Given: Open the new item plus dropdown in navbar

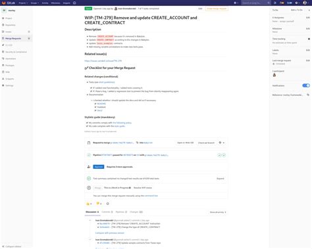Looking at the screenshot, I should click(236, 3).
